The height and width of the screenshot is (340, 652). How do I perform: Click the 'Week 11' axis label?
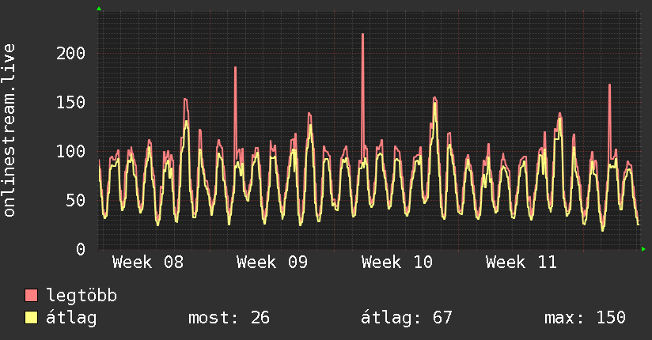[521, 263]
